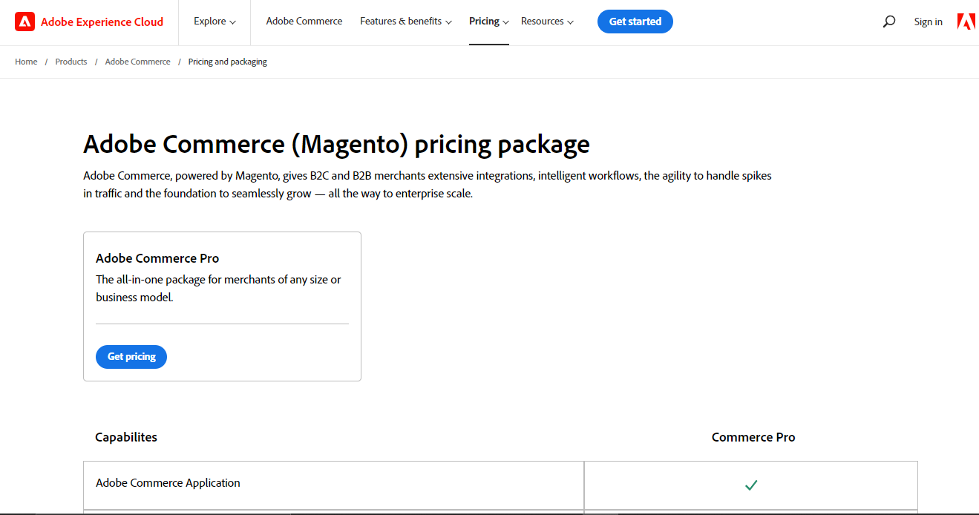Click the Adobe Commerce Pro card title

[157, 258]
